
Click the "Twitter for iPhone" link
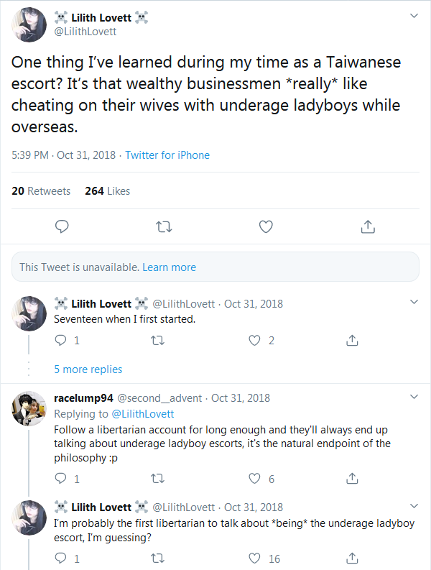(x=167, y=155)
